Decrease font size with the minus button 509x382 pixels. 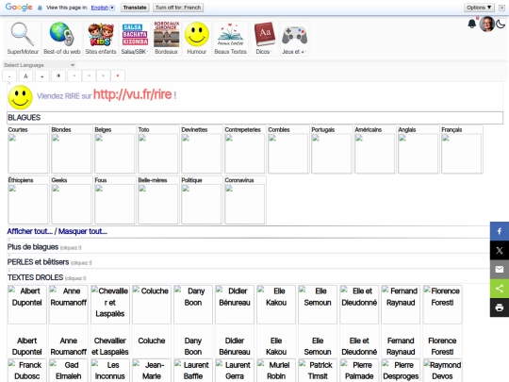(9, 76)
